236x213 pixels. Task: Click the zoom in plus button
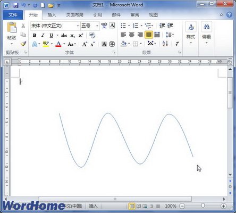[x=223, y=206]
